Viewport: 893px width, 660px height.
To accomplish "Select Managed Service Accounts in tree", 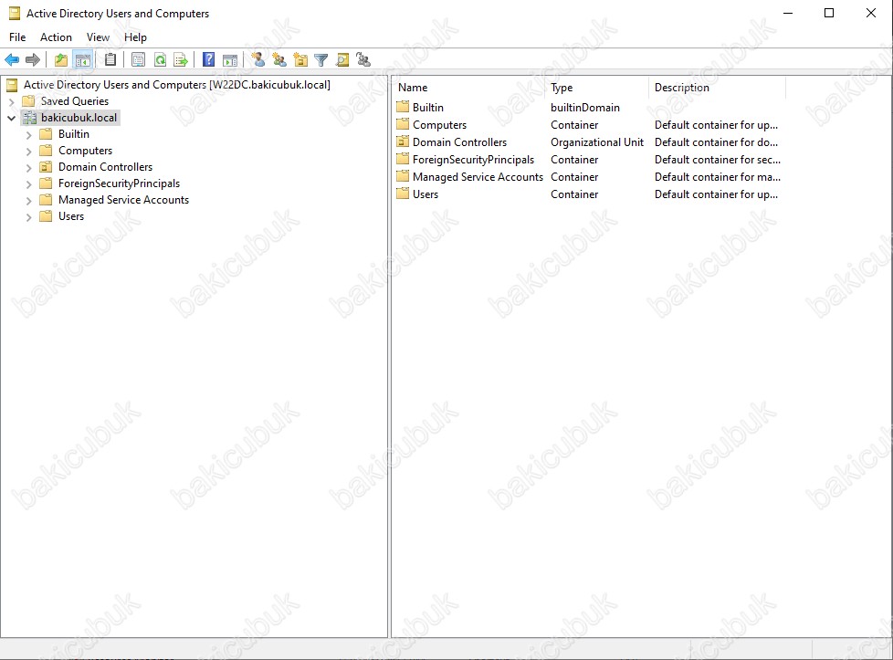I will point(123,200).
